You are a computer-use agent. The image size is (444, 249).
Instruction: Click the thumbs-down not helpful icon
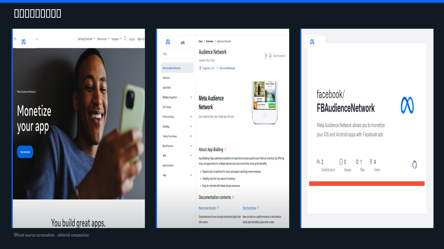click(270, 56)
